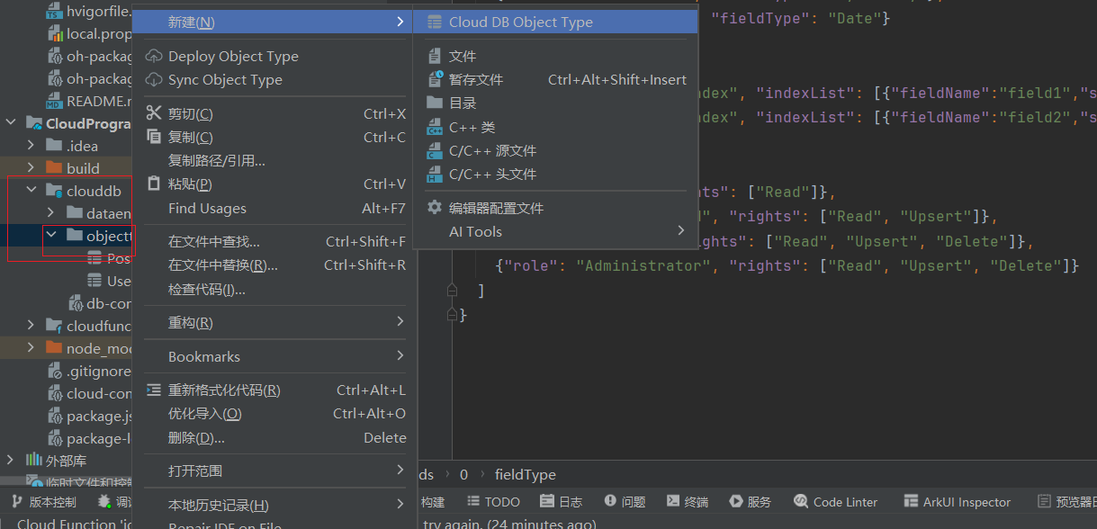Select 检查代码(I)...
Viewport: 1097px width, 529px height.
pyautogui.click(x=274, y=289)
